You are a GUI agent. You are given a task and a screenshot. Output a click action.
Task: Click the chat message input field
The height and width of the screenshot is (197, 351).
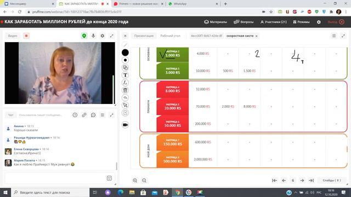55,178
